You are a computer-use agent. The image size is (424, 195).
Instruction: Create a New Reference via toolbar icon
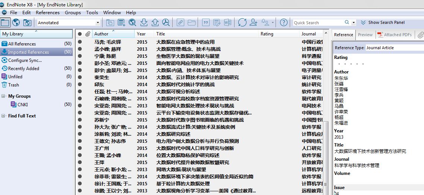[x=121, y=22]
